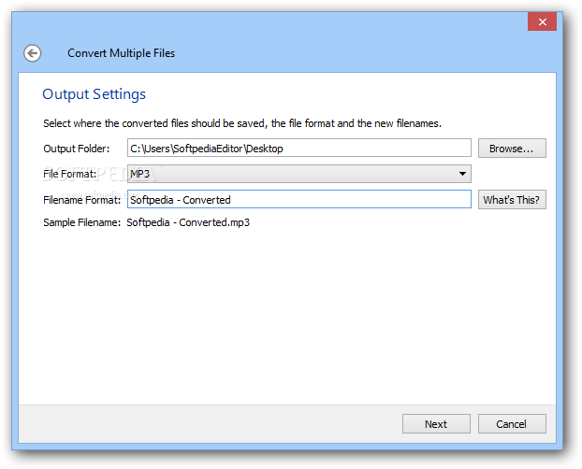Click the sample name Softpedia - Converted.mp3
Image resolution: width=582 pixels, height=469 pixels.
(188, 222)
